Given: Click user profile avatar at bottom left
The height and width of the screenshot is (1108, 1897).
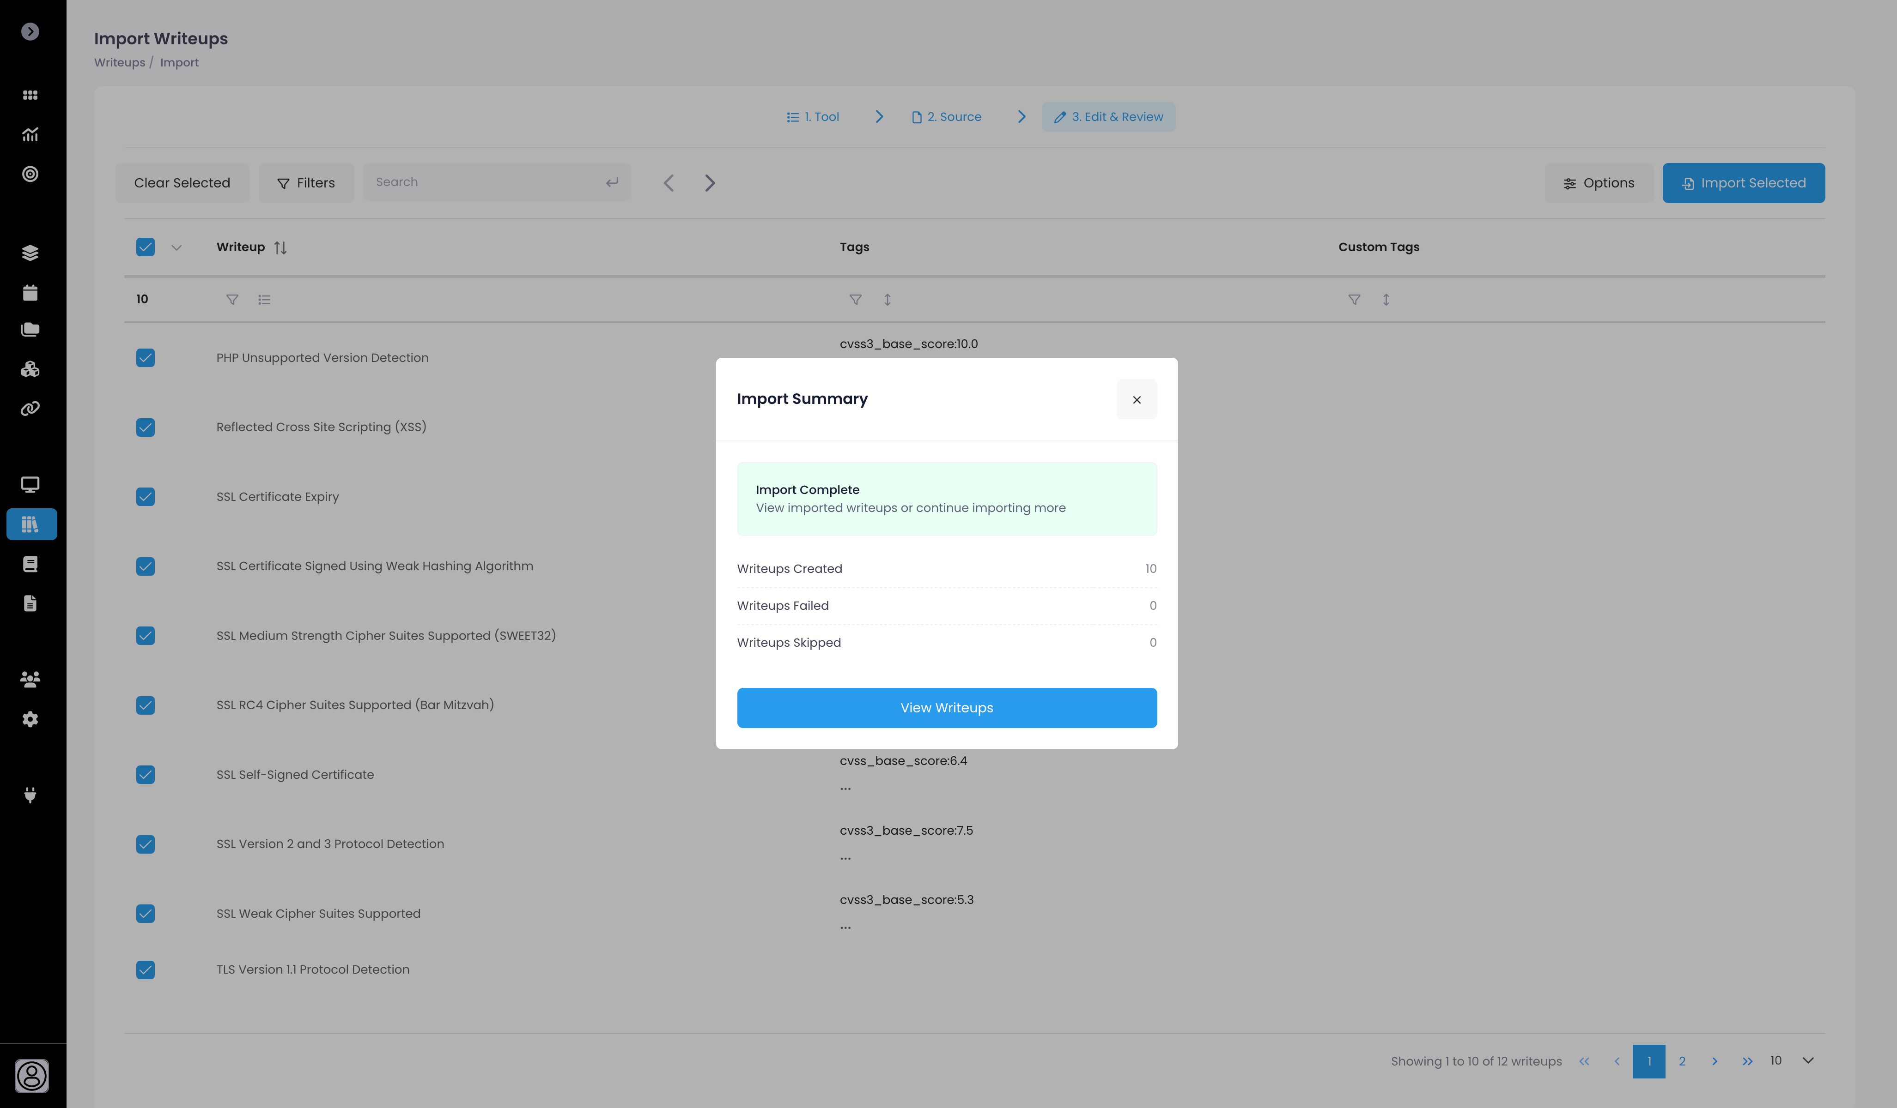Looking at the screenshot, I should pos(31,1076).
